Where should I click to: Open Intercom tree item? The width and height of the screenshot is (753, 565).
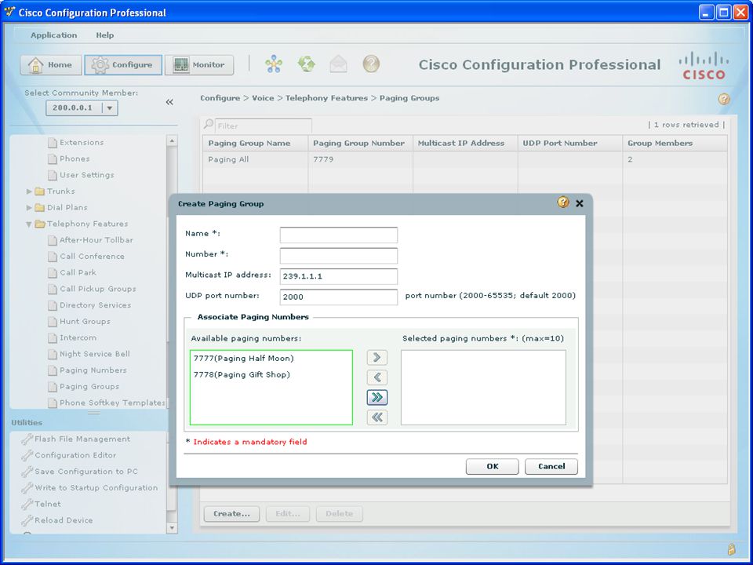tap(72, 338)
